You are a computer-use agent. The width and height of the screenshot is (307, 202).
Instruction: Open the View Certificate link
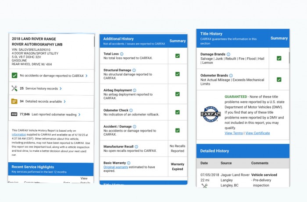(x=257, y=133)
